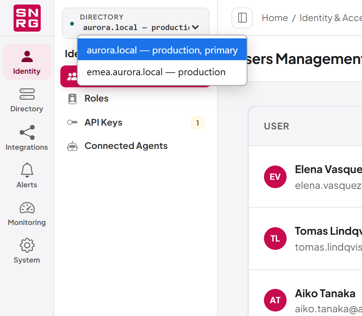Click the aiko.tanaka email text

tap(328, 309)
